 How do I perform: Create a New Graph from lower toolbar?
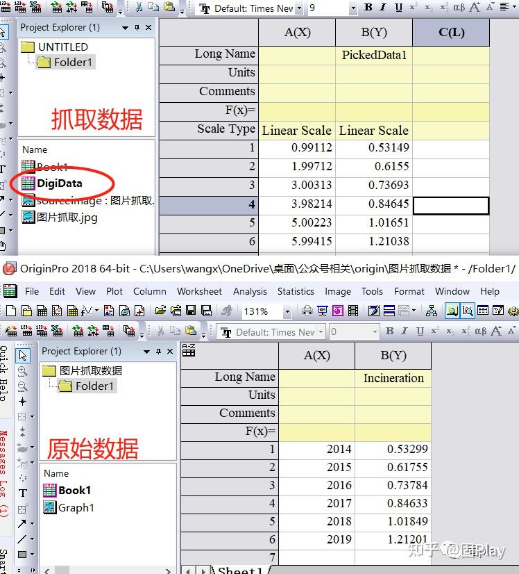coord(57,311)
